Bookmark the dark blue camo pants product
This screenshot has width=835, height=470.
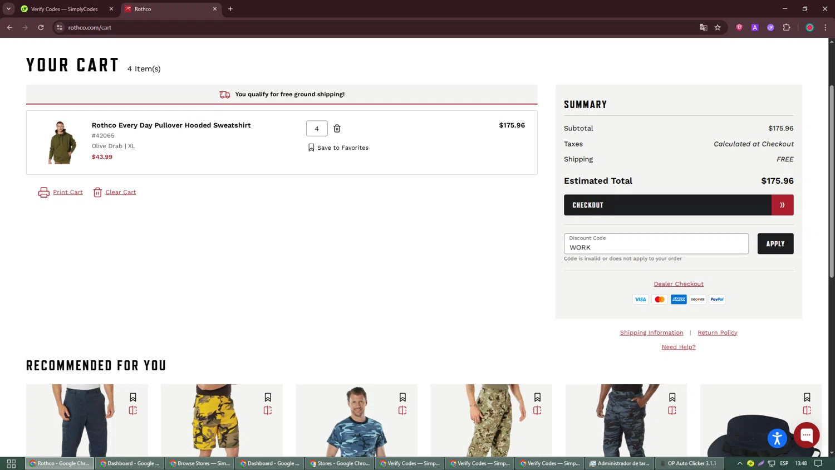click(x=672, y=397)
